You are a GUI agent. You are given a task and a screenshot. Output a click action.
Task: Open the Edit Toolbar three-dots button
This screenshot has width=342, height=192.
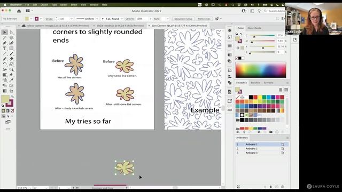pyautogui.click(x=8, y=129)
